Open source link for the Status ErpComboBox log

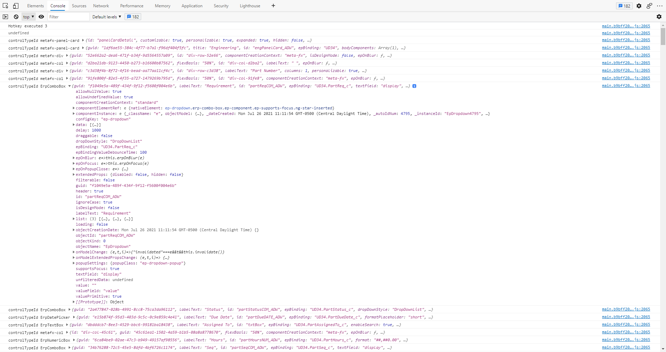626,309
